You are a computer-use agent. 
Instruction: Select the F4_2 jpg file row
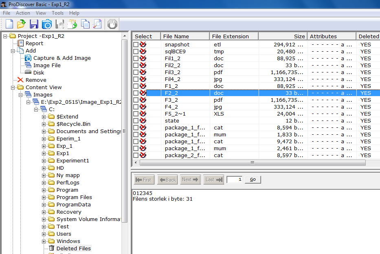(256, 107)
